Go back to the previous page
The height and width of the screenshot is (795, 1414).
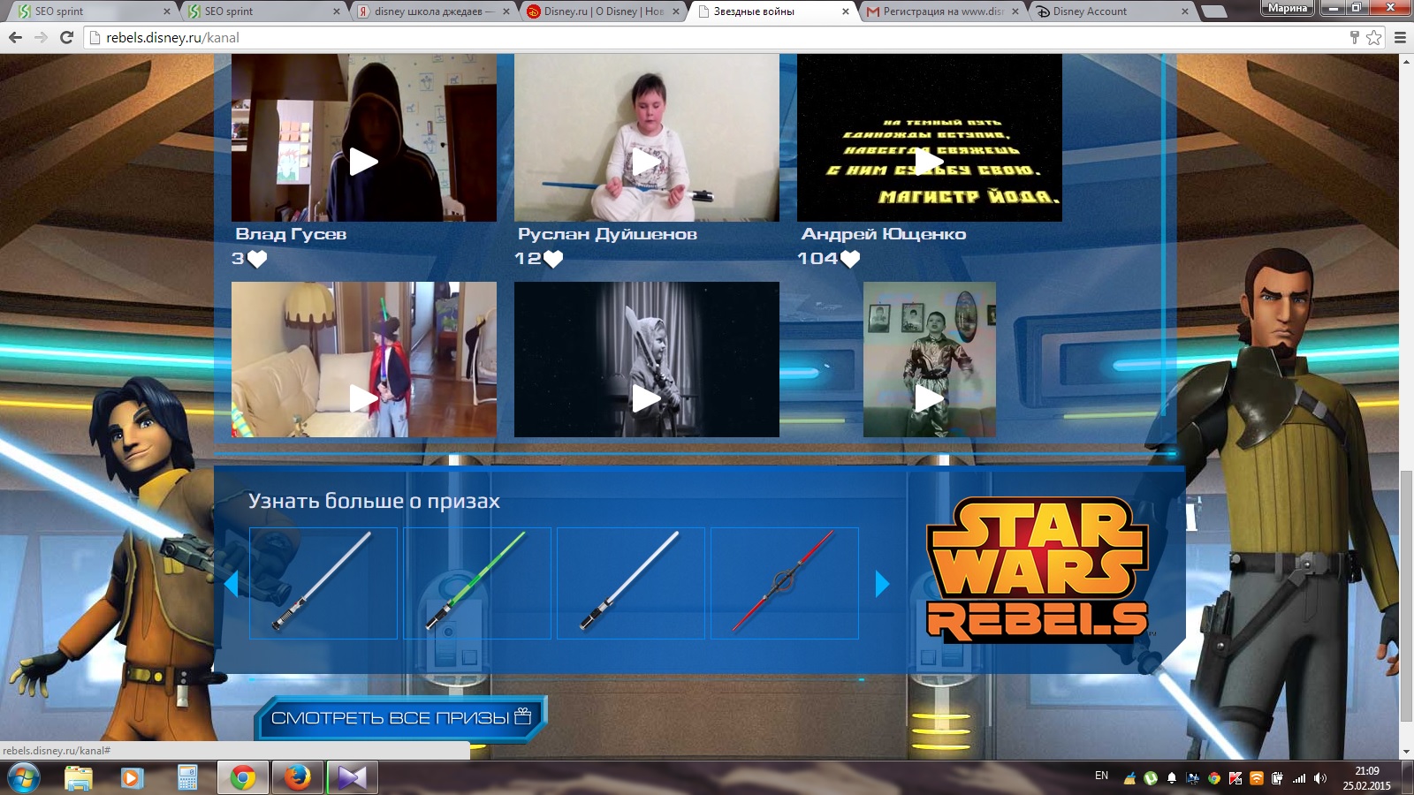pyautogui.click(x=15, y=37)
